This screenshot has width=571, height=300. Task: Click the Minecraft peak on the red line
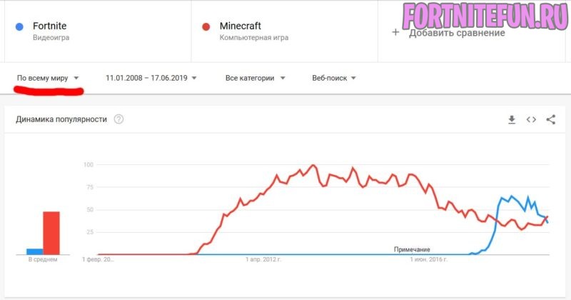313,166
